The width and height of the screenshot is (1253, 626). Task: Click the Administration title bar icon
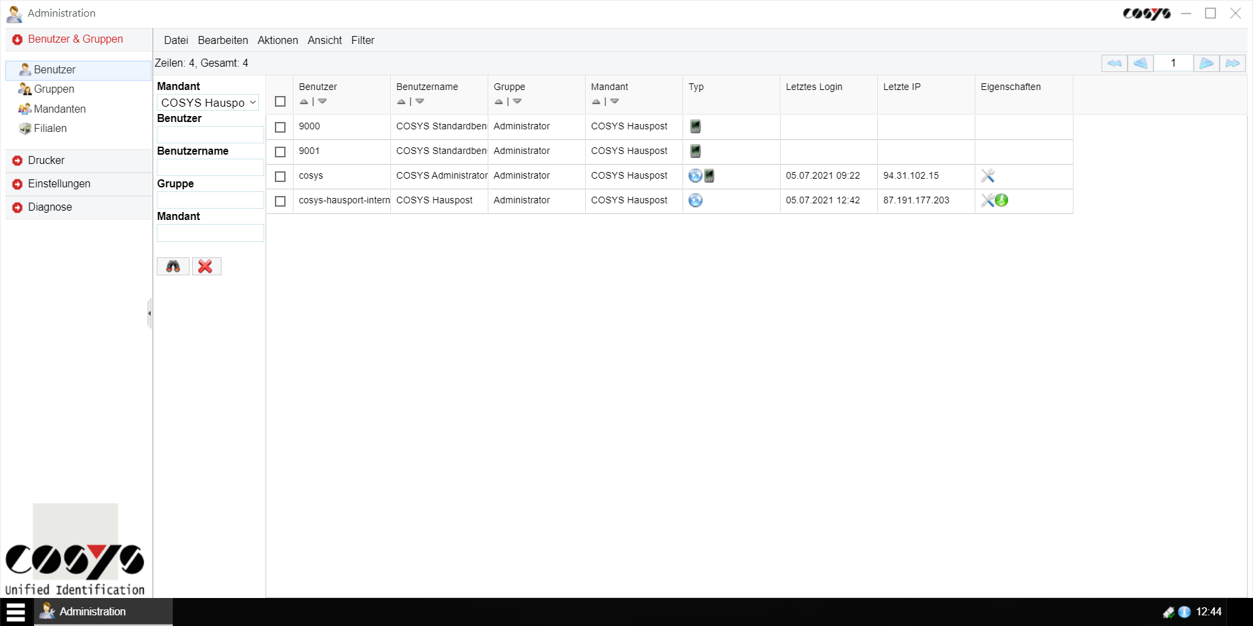pyautogui.click(x=14, y=14)
